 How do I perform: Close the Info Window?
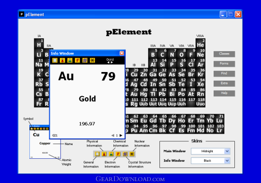pyautogui.click(x=122, y=53)
